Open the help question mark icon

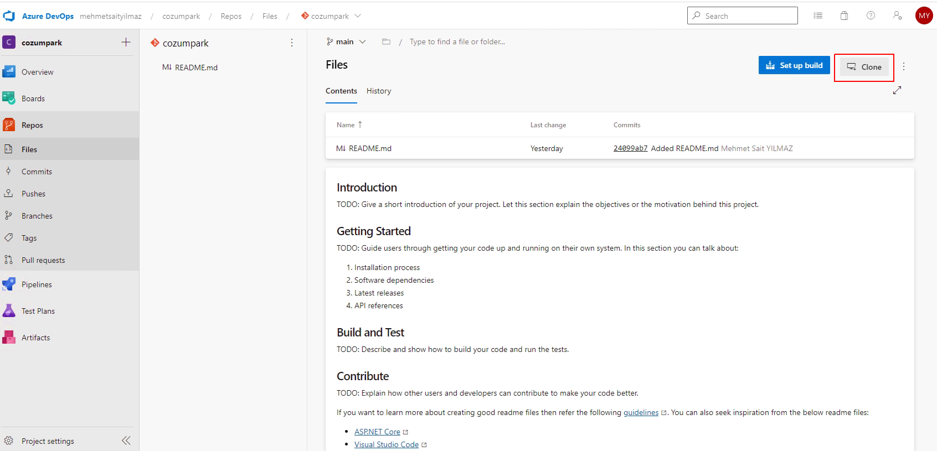point(871,15)
